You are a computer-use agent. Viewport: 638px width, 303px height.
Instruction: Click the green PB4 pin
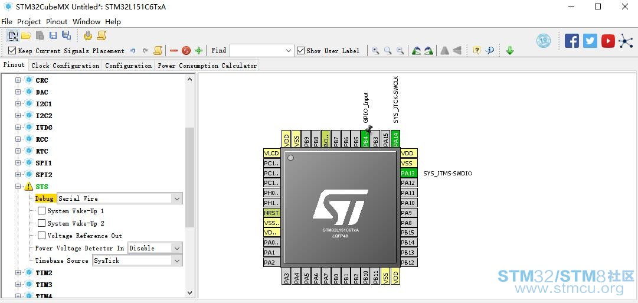[x=365, y=139]
